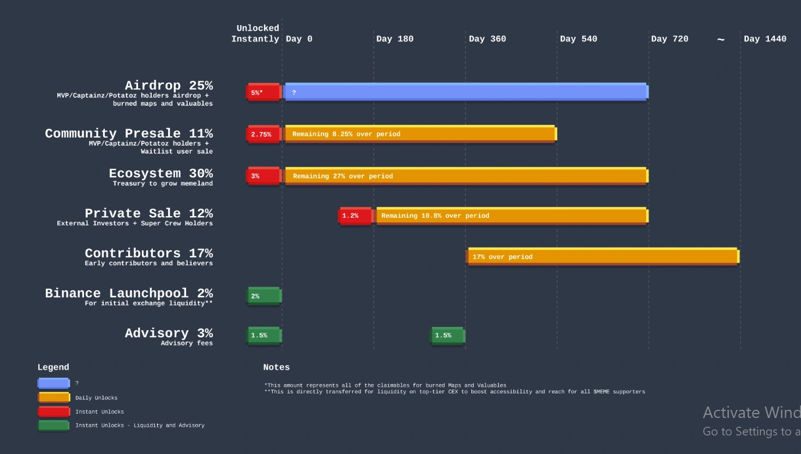The image size is (801, 454).
Task: Click the Remaining 27% over period bar
Action: pos(466,176)
